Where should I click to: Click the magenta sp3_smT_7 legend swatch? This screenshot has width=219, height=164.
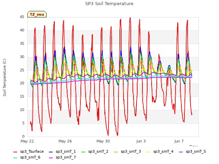point(51,158)
